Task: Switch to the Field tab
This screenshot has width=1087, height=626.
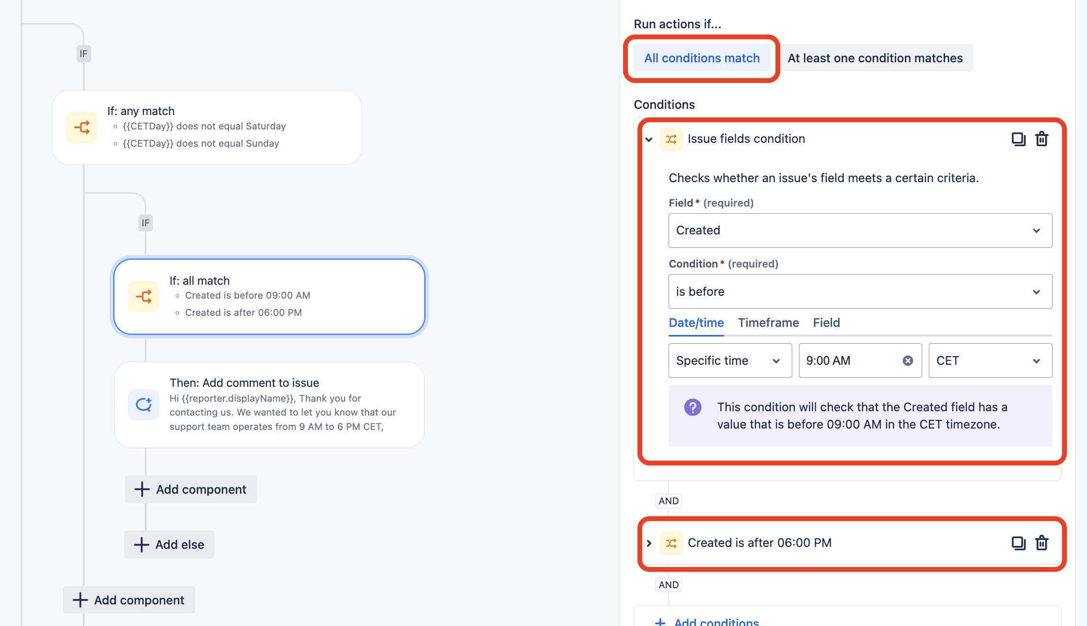Action: [x=826, y=323]
